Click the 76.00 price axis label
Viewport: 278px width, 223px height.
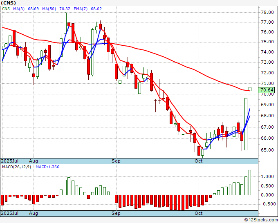point(267,32)
